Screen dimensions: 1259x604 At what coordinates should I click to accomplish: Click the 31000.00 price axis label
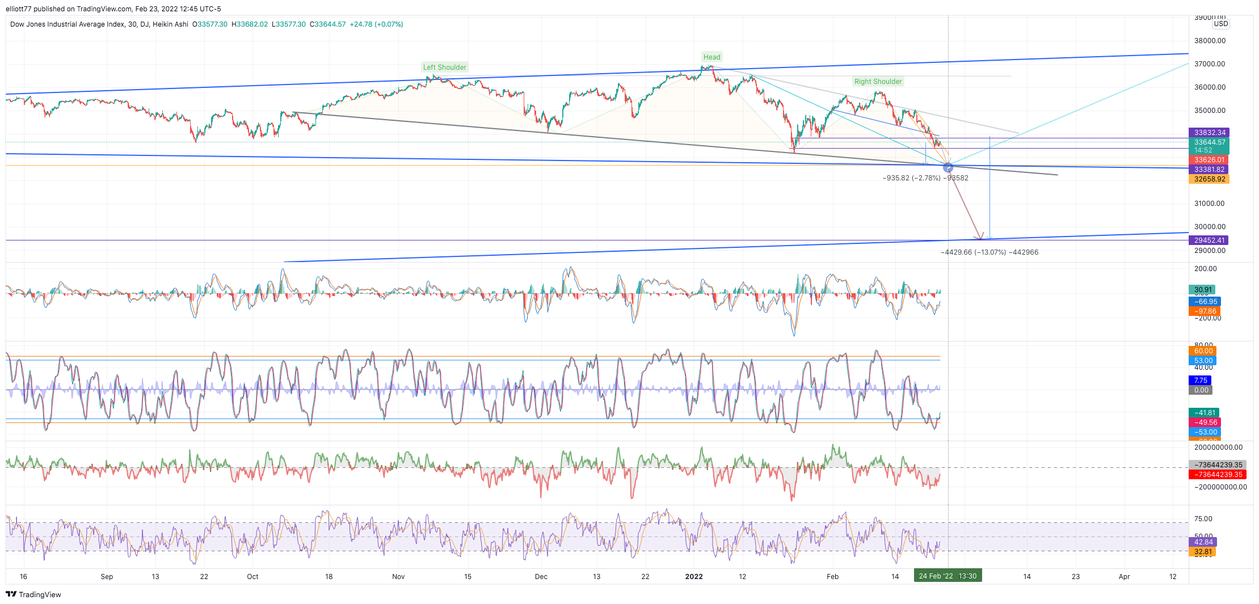[x=1210, y=204]
